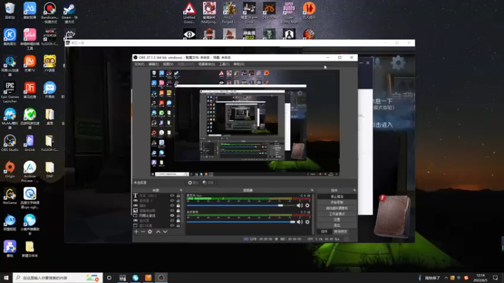This screenshot has height=283, width=504.
Task: Click the 启动虚拟摄像机 virtual camera button
Action: [337, 208]
